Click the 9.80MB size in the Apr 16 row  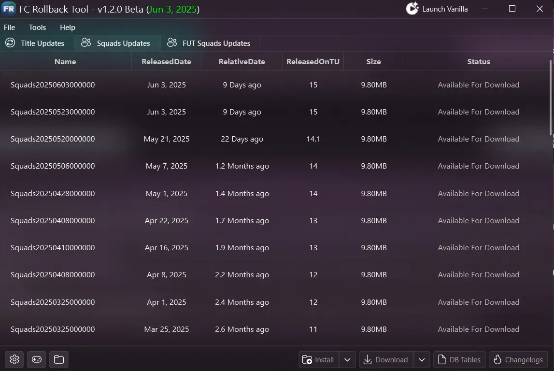pyautogui.click(x=374, y=248)
